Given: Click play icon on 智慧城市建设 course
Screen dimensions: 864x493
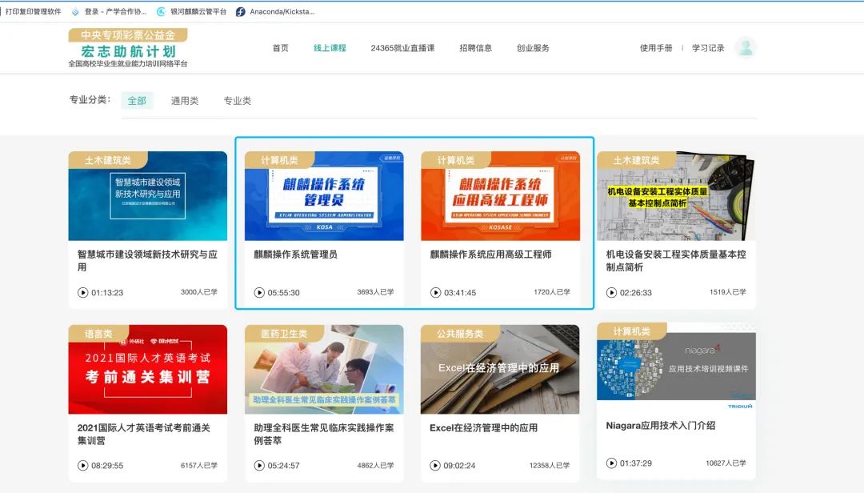Looking at the screenshot, I should (x=83, y=293).
